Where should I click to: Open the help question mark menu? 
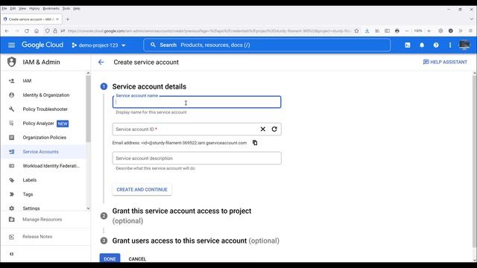pyautogui.click(x=436, y=45)
